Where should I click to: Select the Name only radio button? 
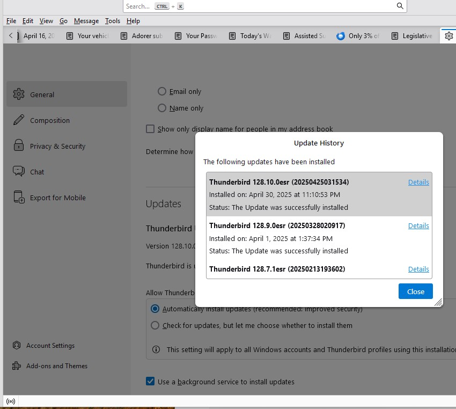coord(162,108)
